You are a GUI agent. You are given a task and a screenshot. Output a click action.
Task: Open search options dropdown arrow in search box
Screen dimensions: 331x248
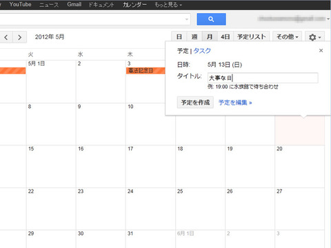pyautogui.click(x=187, y=19)
